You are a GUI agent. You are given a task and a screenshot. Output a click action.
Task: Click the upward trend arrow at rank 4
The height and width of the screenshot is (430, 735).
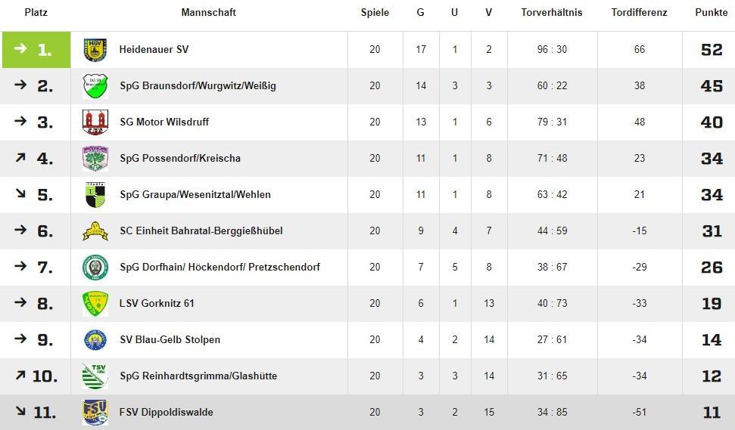[x=20, y=158]
